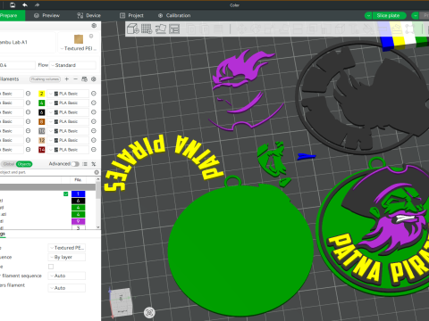Click the Arrange all objects icon

(x=174, y=29)
